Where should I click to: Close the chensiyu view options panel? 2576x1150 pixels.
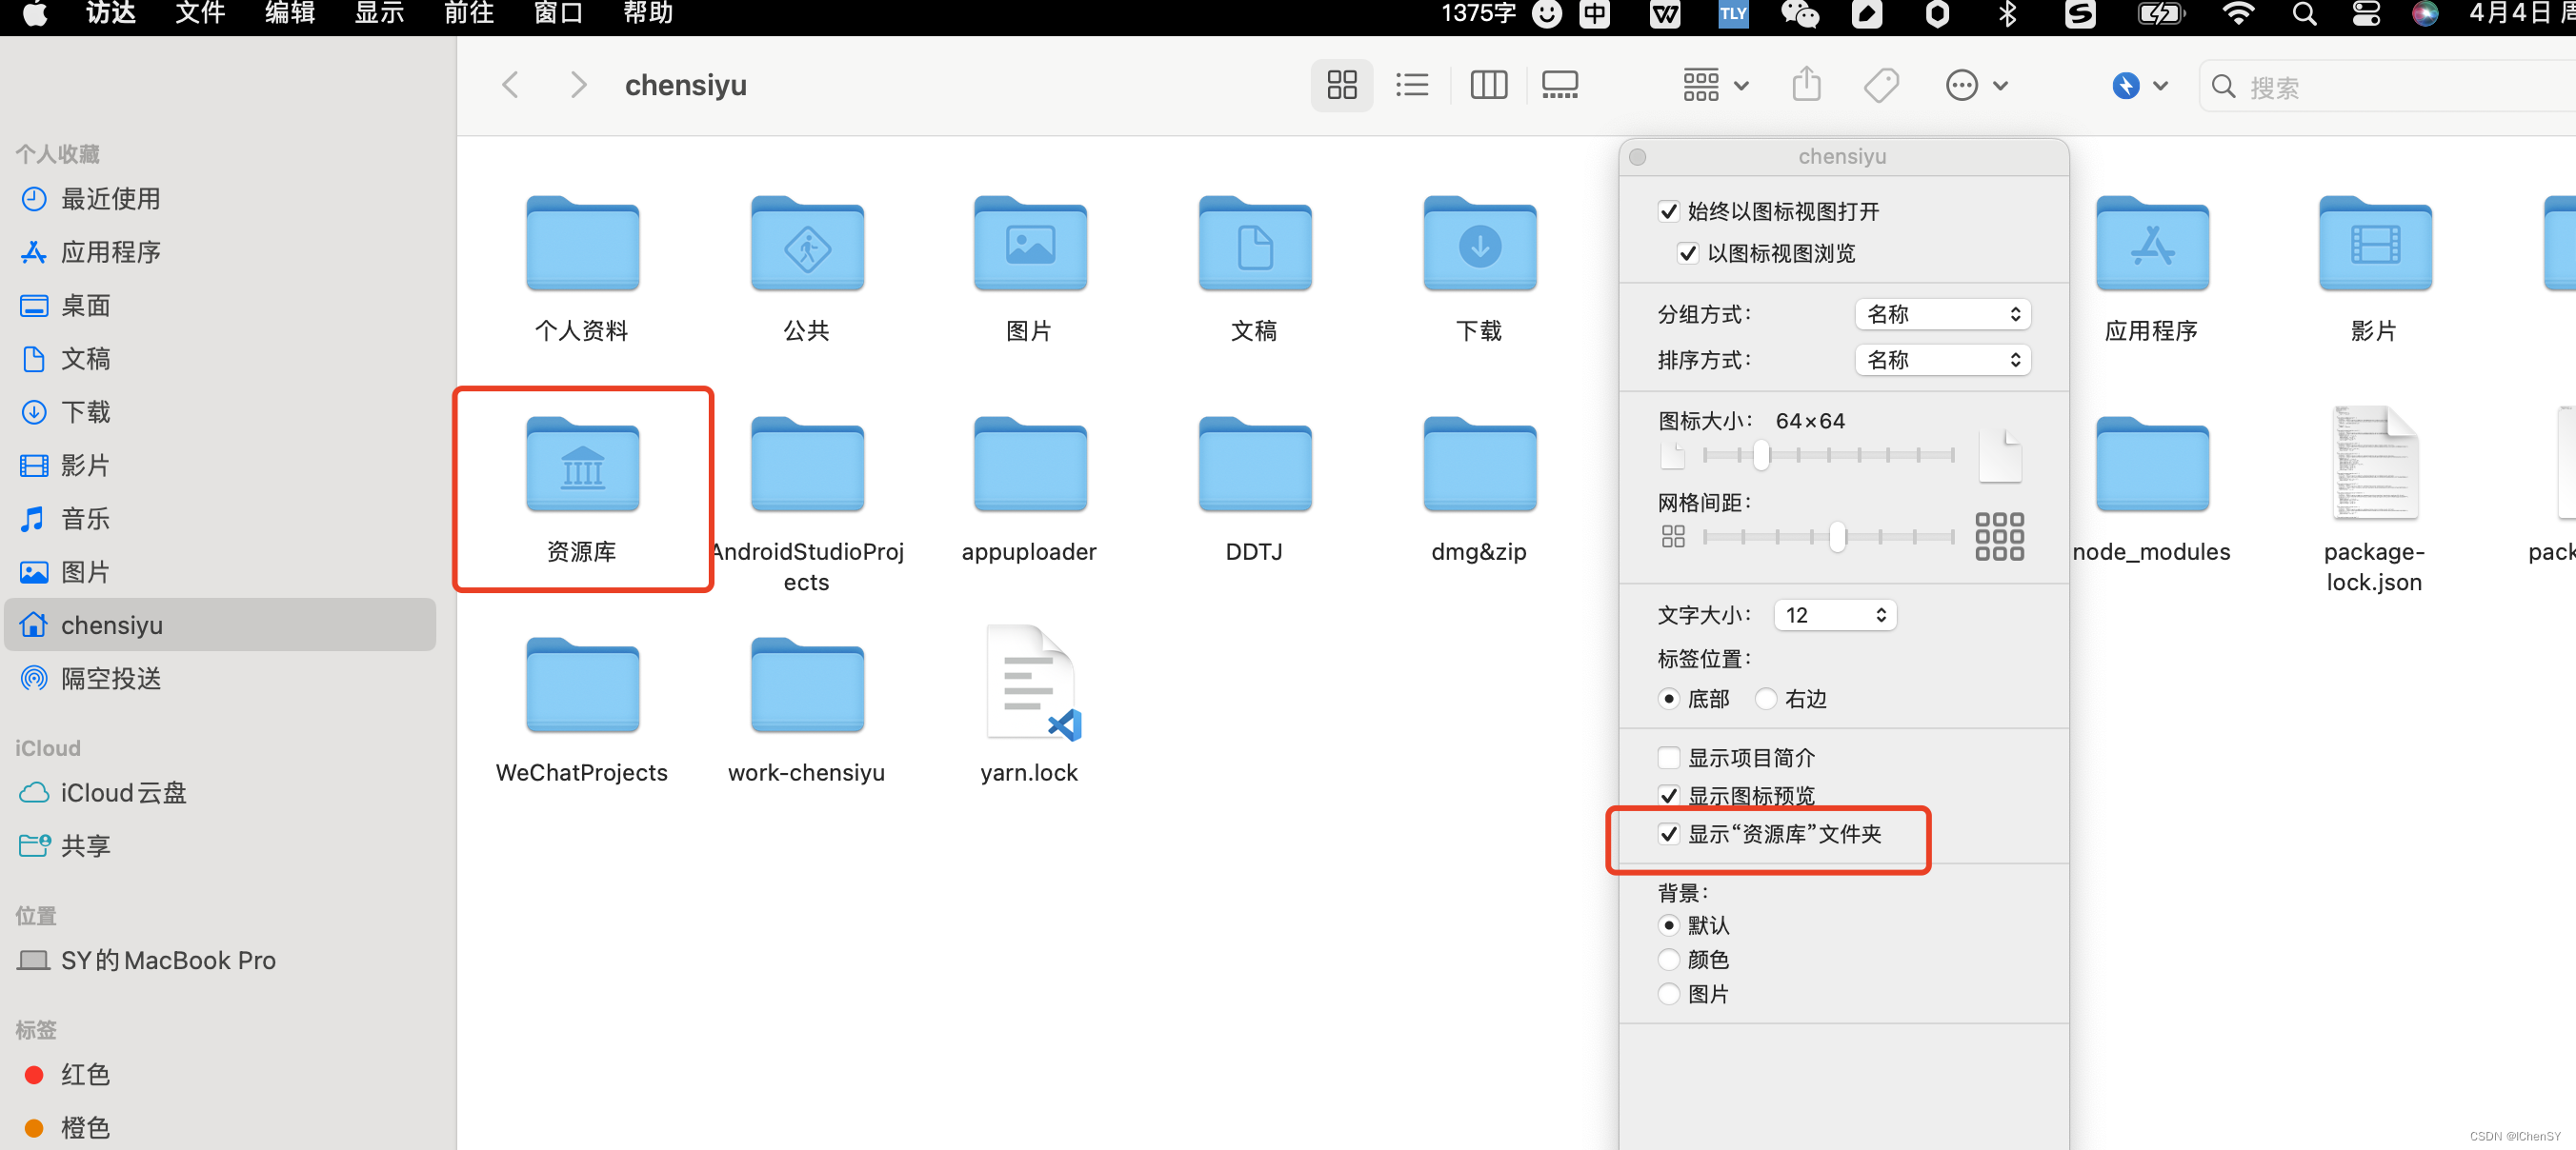point(1637,157)
